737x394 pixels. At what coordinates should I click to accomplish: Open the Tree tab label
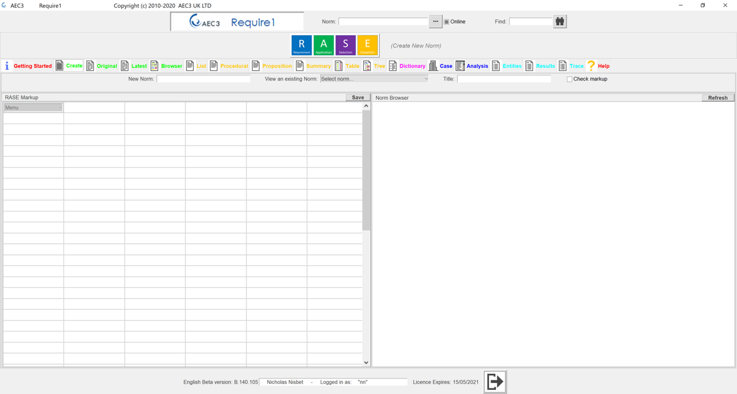pos(379,66)
